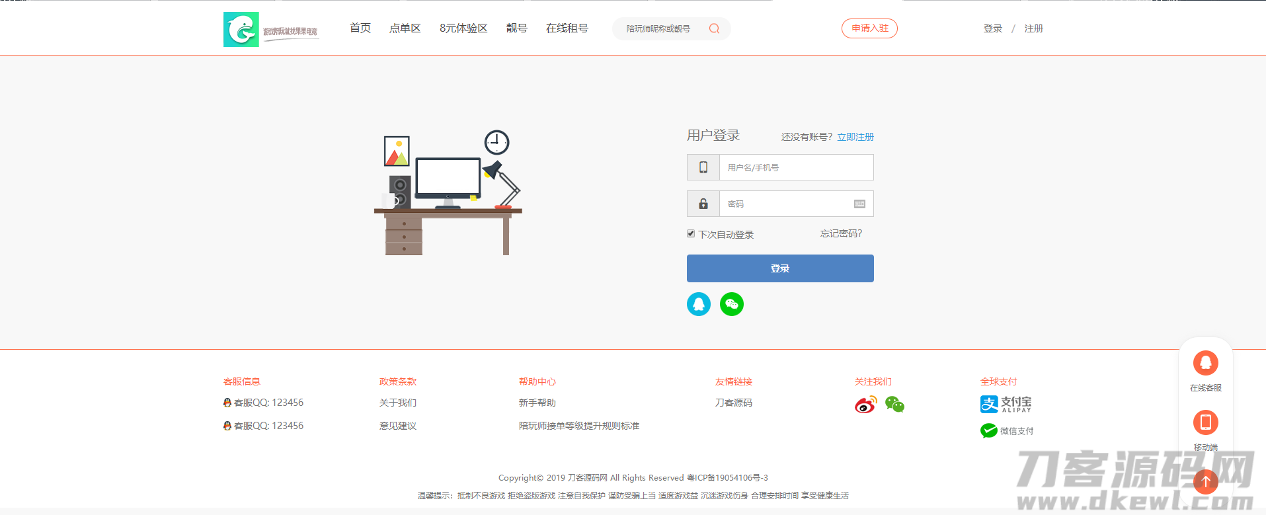This screenshot has width=1266, height=515.
Task: Click the back-to-top arrow button
Action: pos(1205,481)
